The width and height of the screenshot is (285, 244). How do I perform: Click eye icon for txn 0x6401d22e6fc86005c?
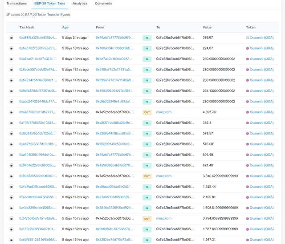click(11, 165)
